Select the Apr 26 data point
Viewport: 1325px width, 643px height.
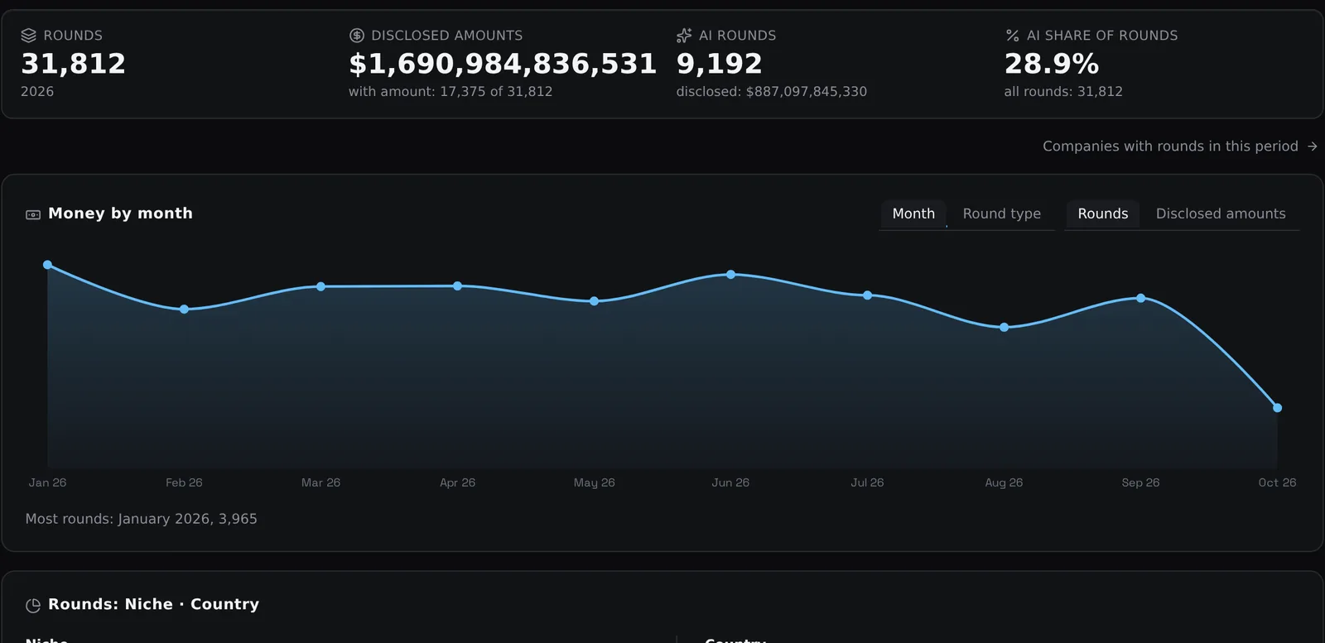click(457, 286)
